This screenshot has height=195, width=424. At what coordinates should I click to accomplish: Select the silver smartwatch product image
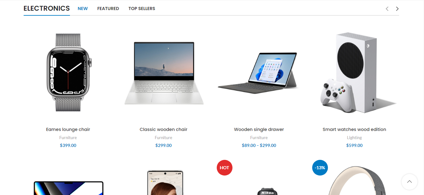click(x=68, y=72)
